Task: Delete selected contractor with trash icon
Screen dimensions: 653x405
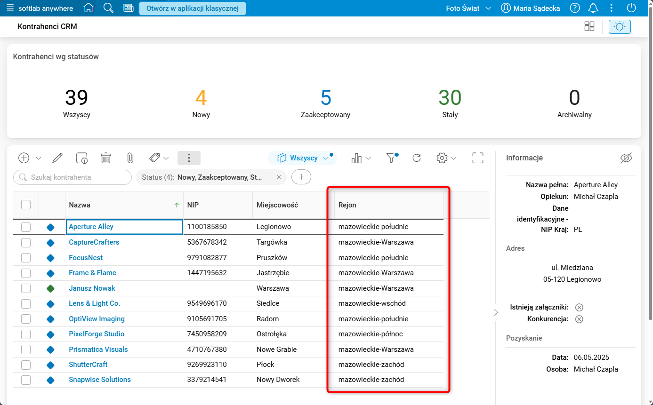Action: (x=106, y=158)
